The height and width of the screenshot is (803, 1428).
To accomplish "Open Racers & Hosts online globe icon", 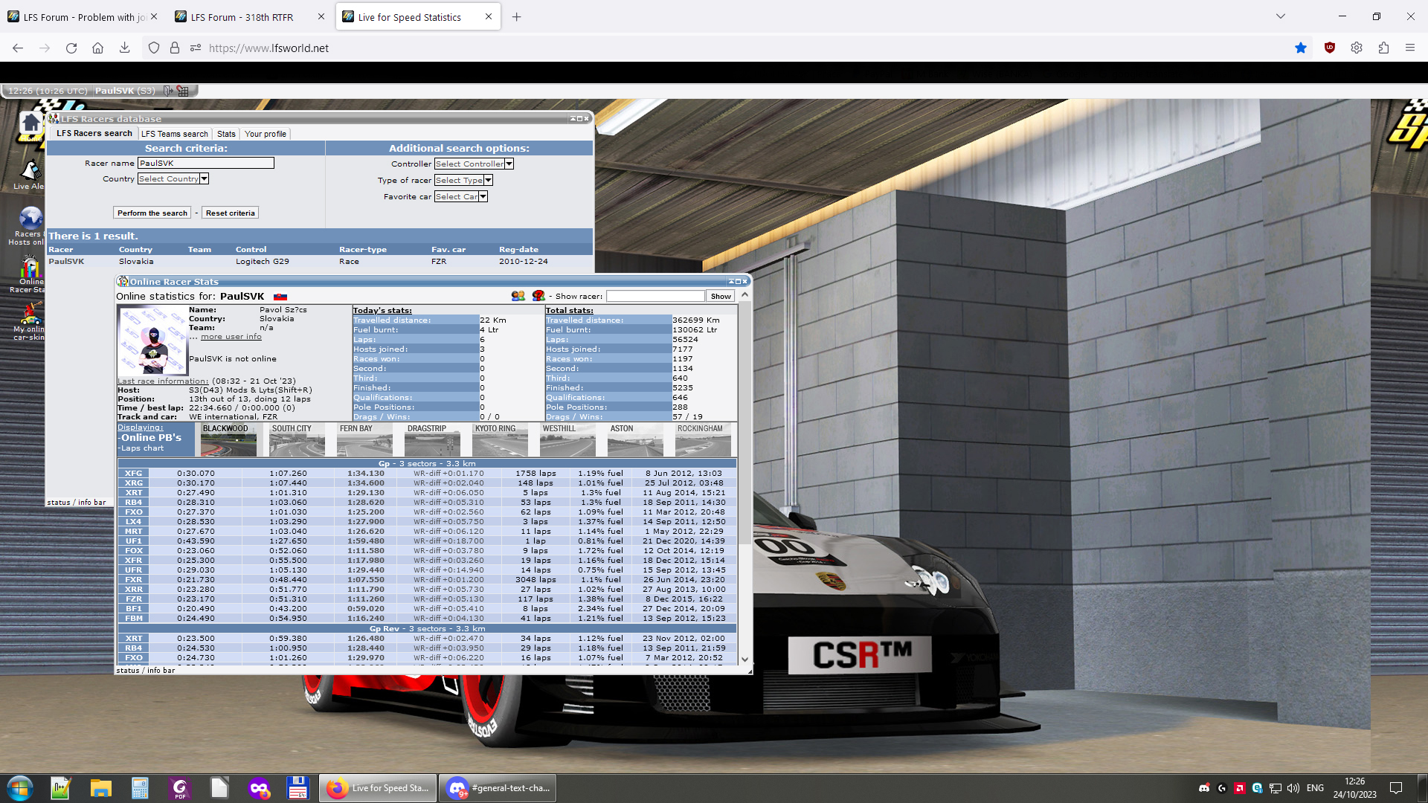I will (x=30, y=218).
